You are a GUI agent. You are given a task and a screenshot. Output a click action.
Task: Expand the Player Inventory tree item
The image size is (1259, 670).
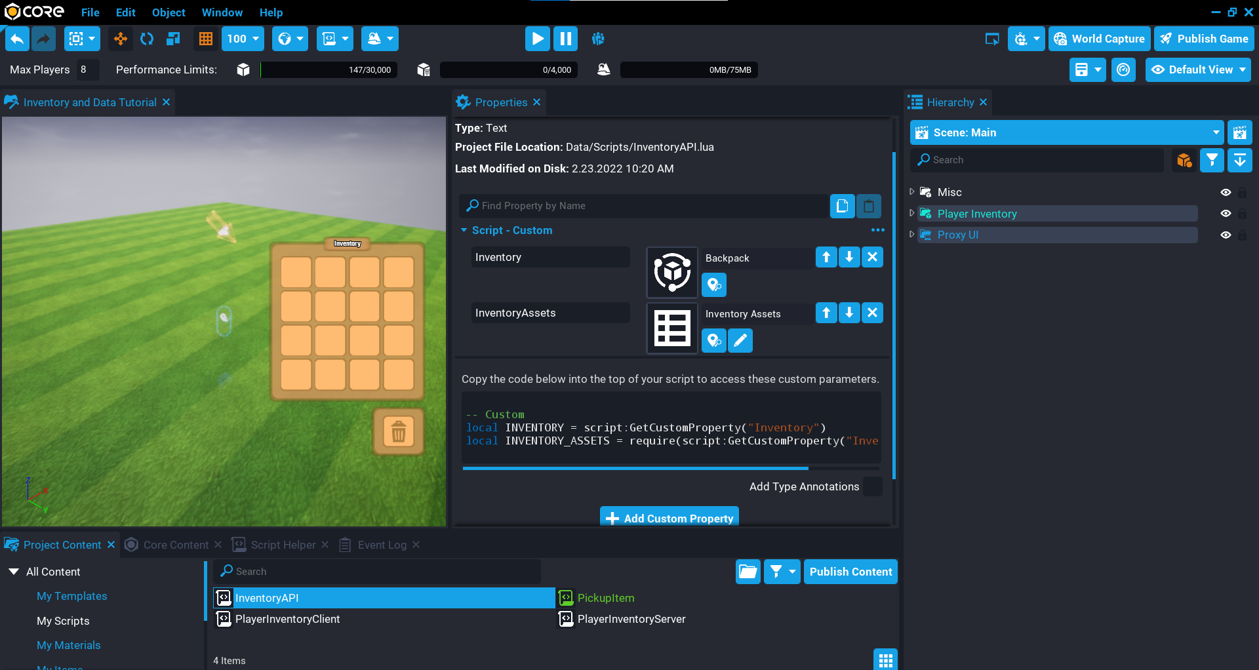click(x=911, y=213)
